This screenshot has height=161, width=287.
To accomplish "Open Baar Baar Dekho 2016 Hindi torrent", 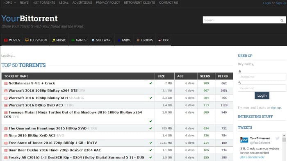I will [55, 150].
